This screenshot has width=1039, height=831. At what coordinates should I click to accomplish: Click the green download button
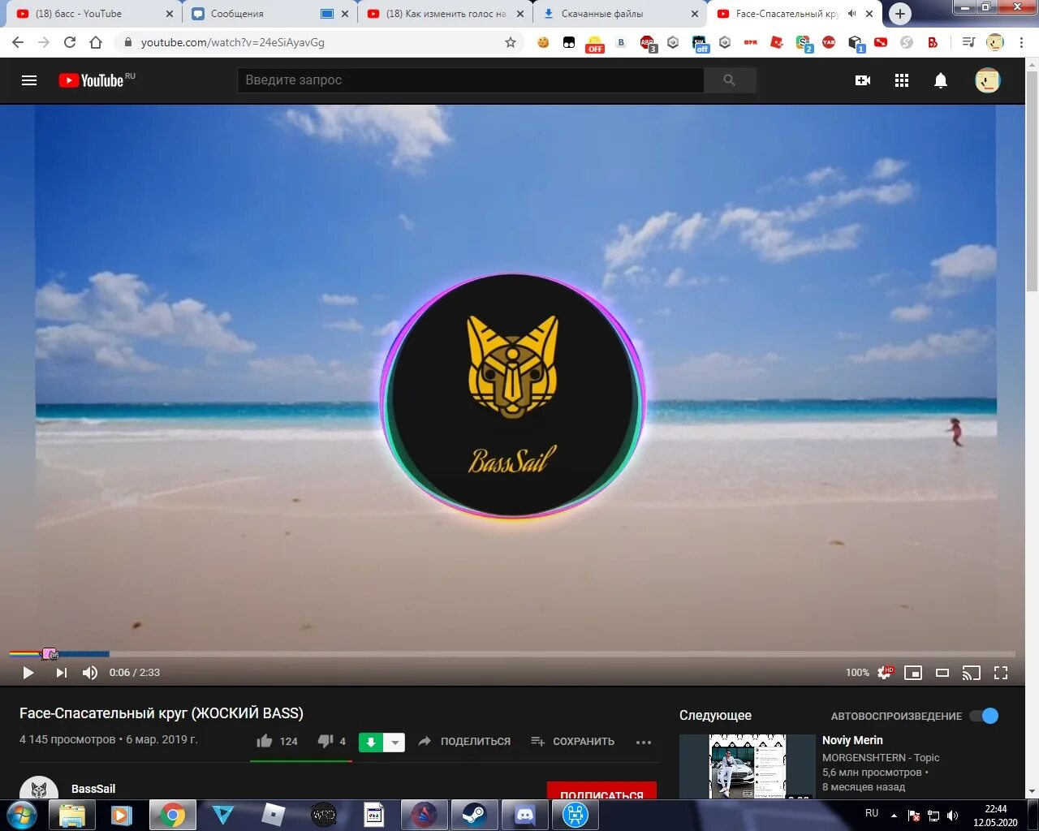pos(370,742)
